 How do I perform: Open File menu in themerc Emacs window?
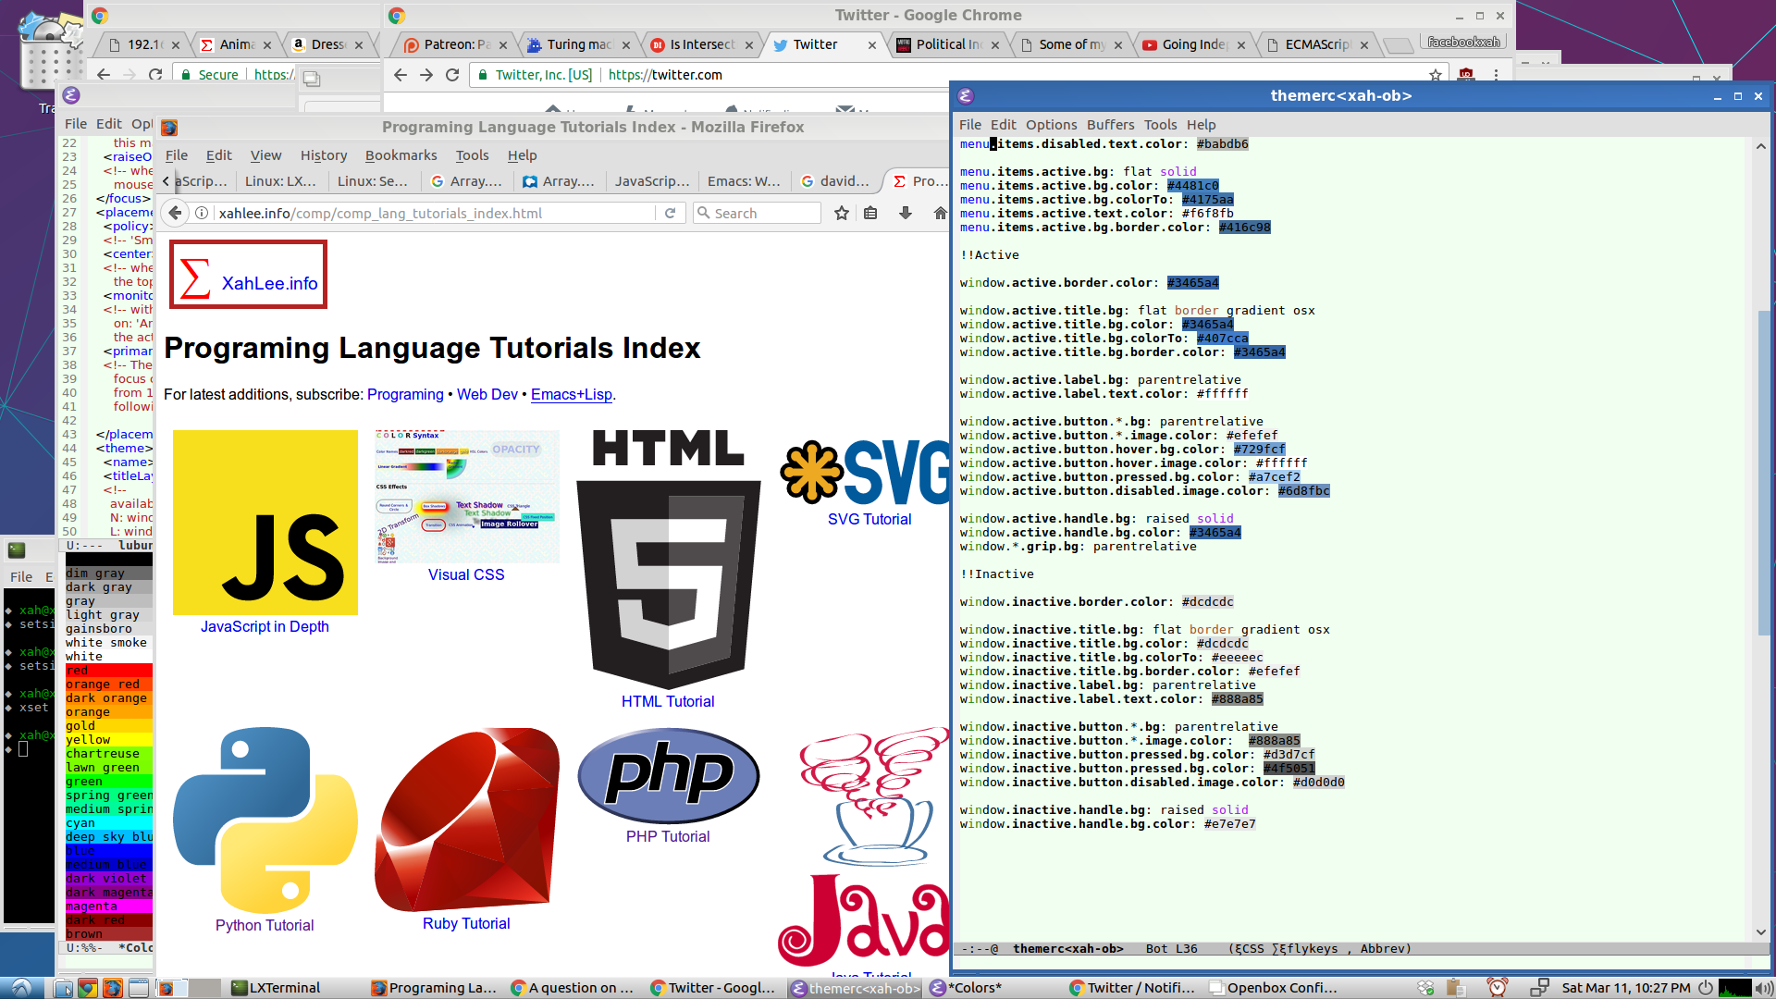tap(970, 125)
